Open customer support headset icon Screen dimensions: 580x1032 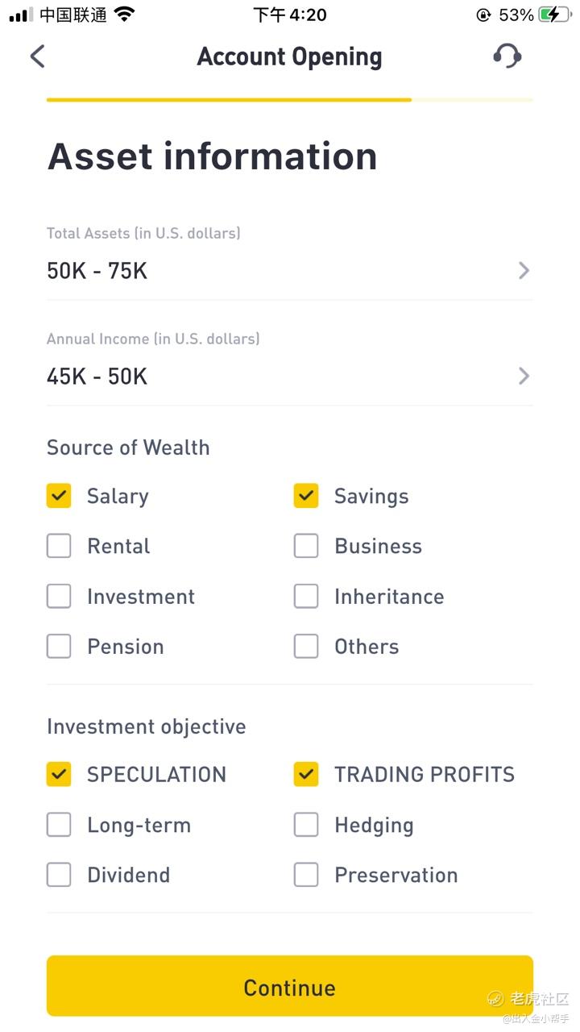[x=507, y=56]
